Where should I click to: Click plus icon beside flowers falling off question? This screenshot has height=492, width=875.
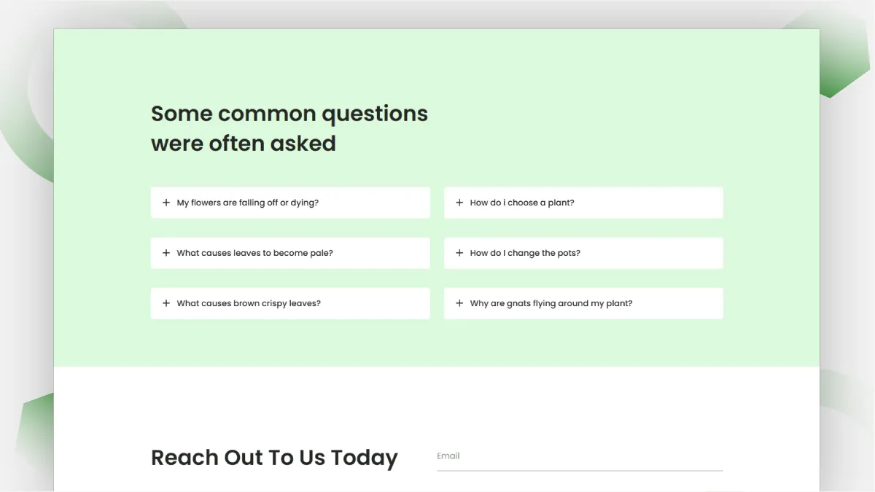(166, 203)
